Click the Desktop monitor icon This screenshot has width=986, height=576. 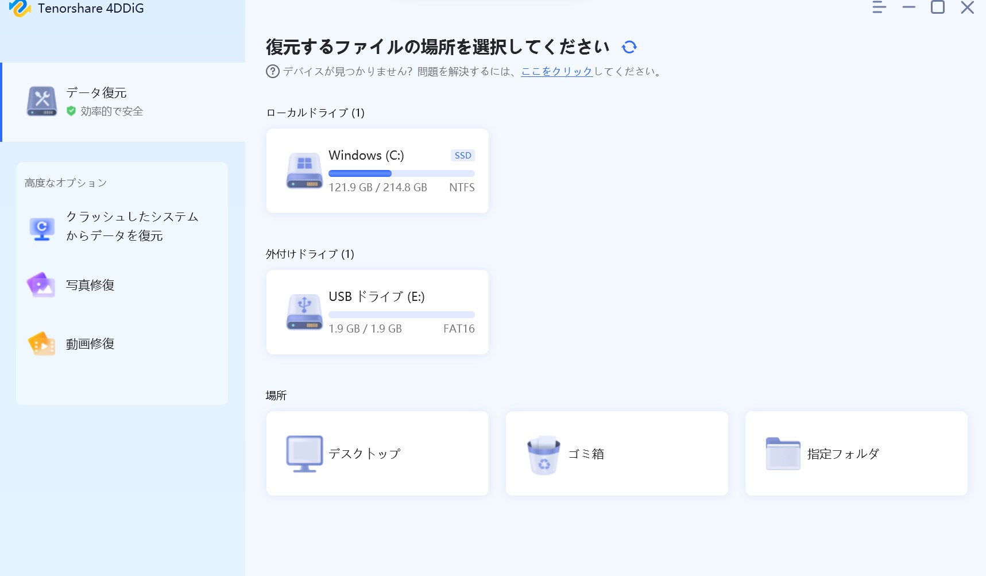(x=304, y=454)
